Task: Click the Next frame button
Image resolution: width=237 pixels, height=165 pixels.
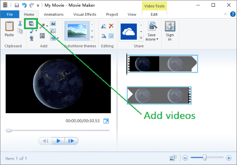Action: 71,141
